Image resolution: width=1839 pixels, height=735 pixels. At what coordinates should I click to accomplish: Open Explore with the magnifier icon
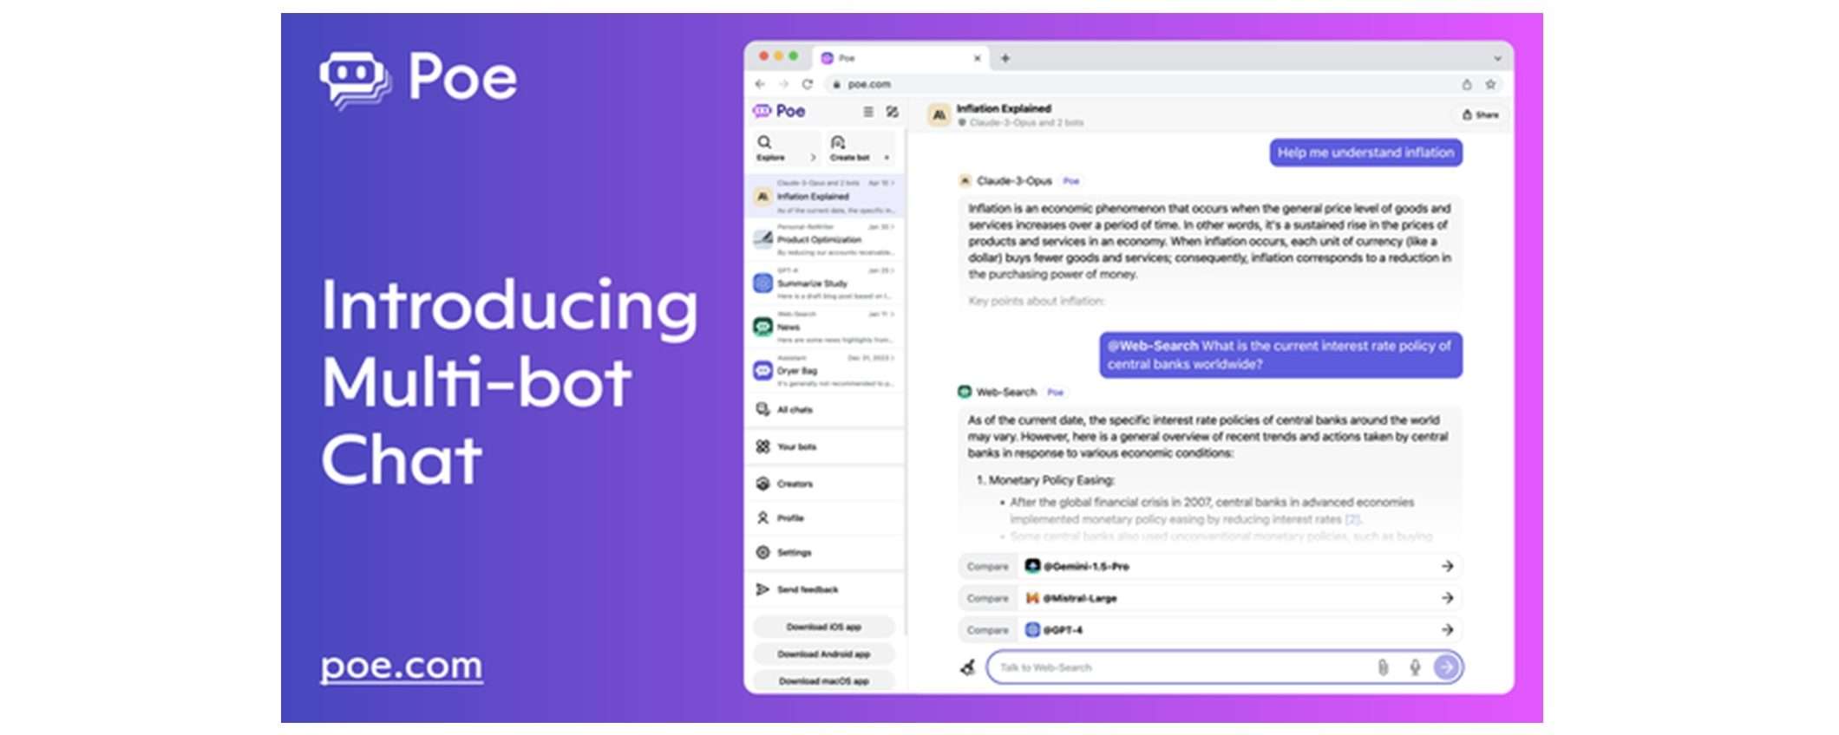click(764, 142)
